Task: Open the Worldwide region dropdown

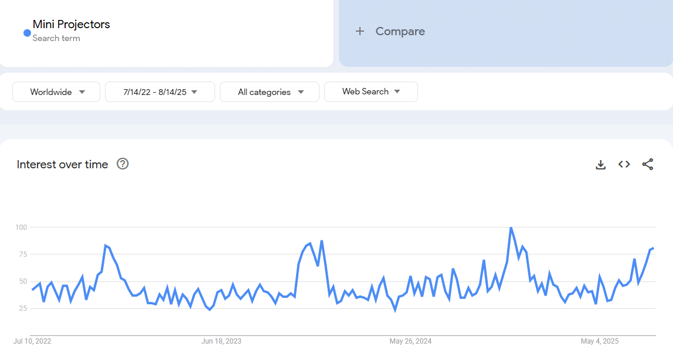Action: [x=56, y=92]
